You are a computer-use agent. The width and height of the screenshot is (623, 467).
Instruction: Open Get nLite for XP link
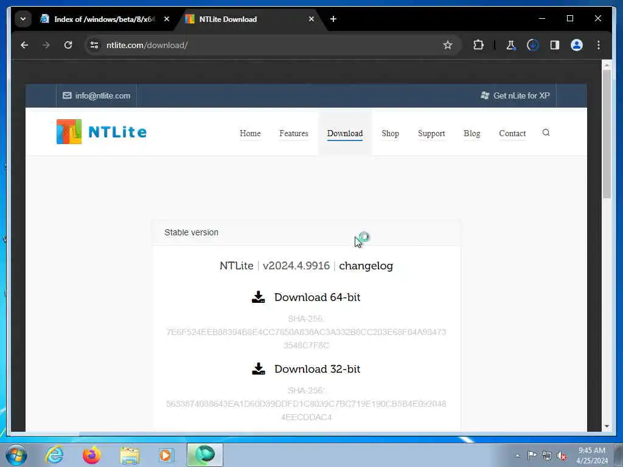click(x=515, y=95)
